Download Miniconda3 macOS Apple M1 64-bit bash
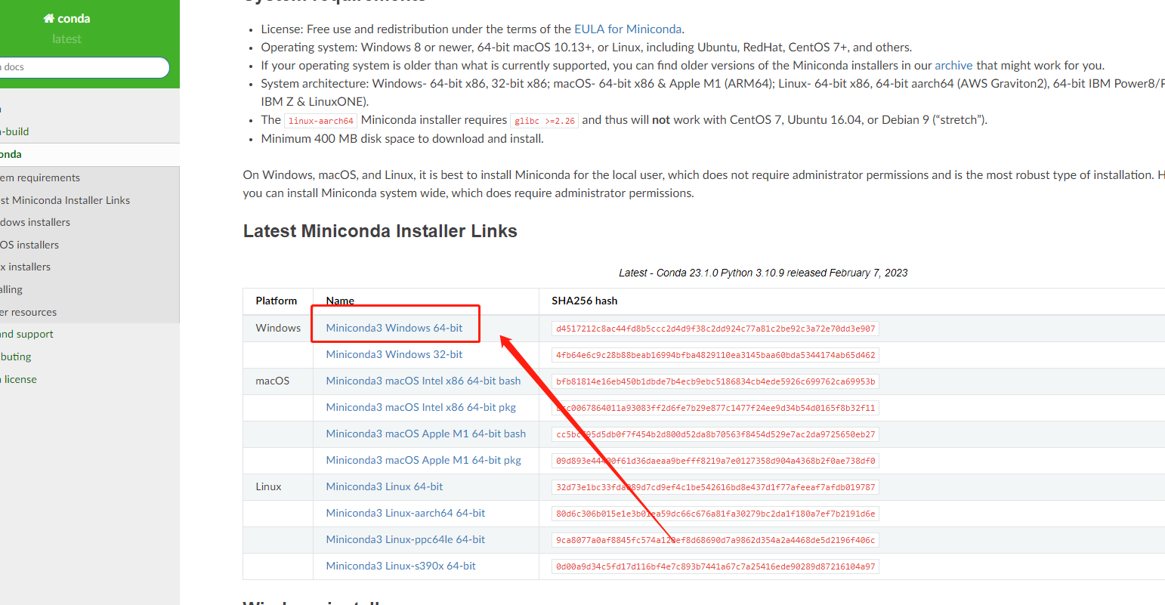This screenshot has height=605, width=1165. pyautogui.click(x=426, y=434)
